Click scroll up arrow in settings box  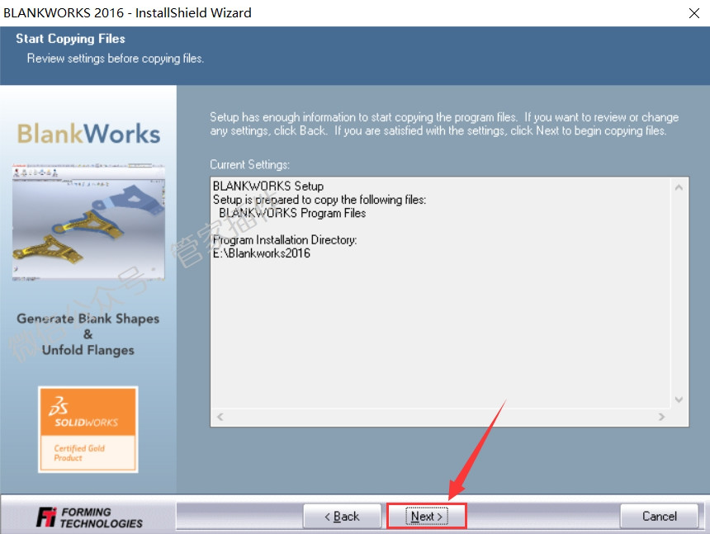pos(679,187)
